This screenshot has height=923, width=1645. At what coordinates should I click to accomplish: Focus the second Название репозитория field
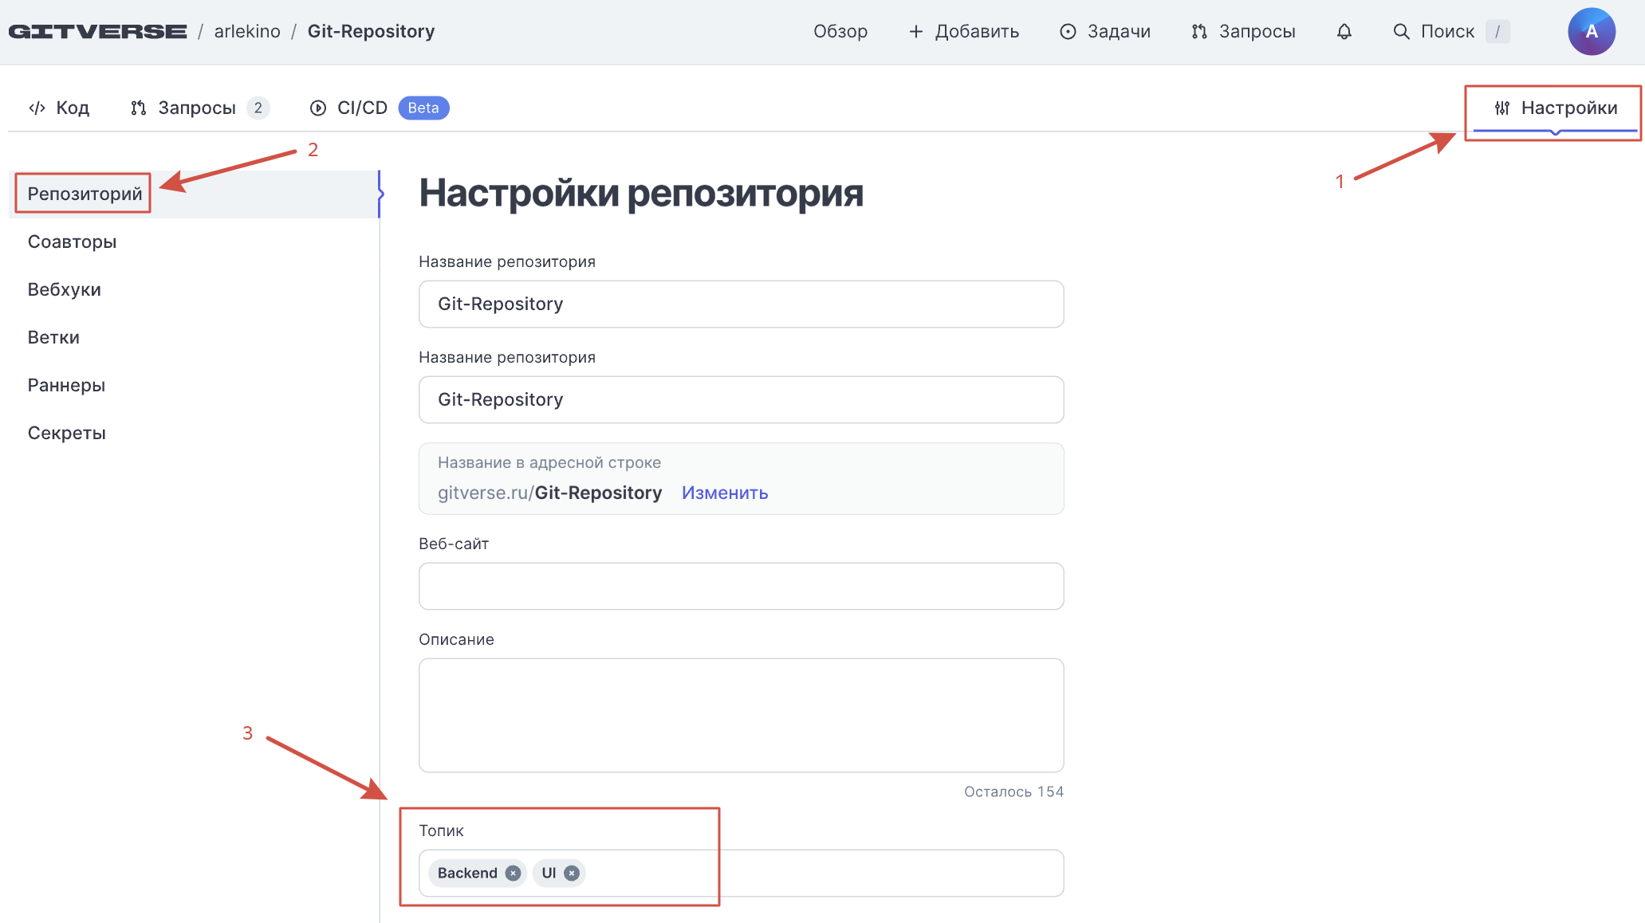click(741, 399)
